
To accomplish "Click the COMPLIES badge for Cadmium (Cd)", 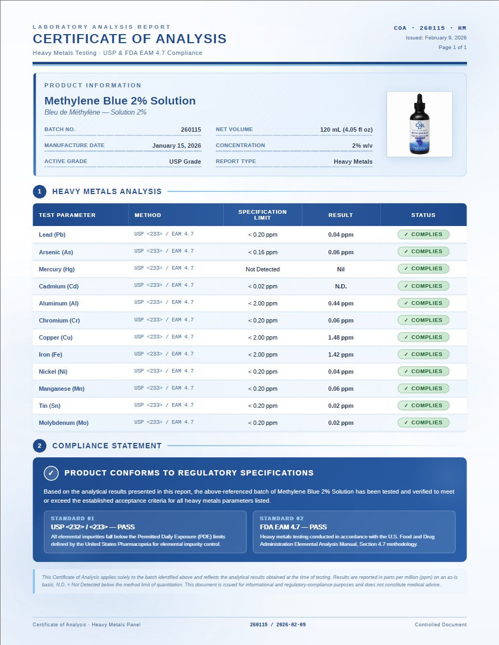I will pos(423,286).
